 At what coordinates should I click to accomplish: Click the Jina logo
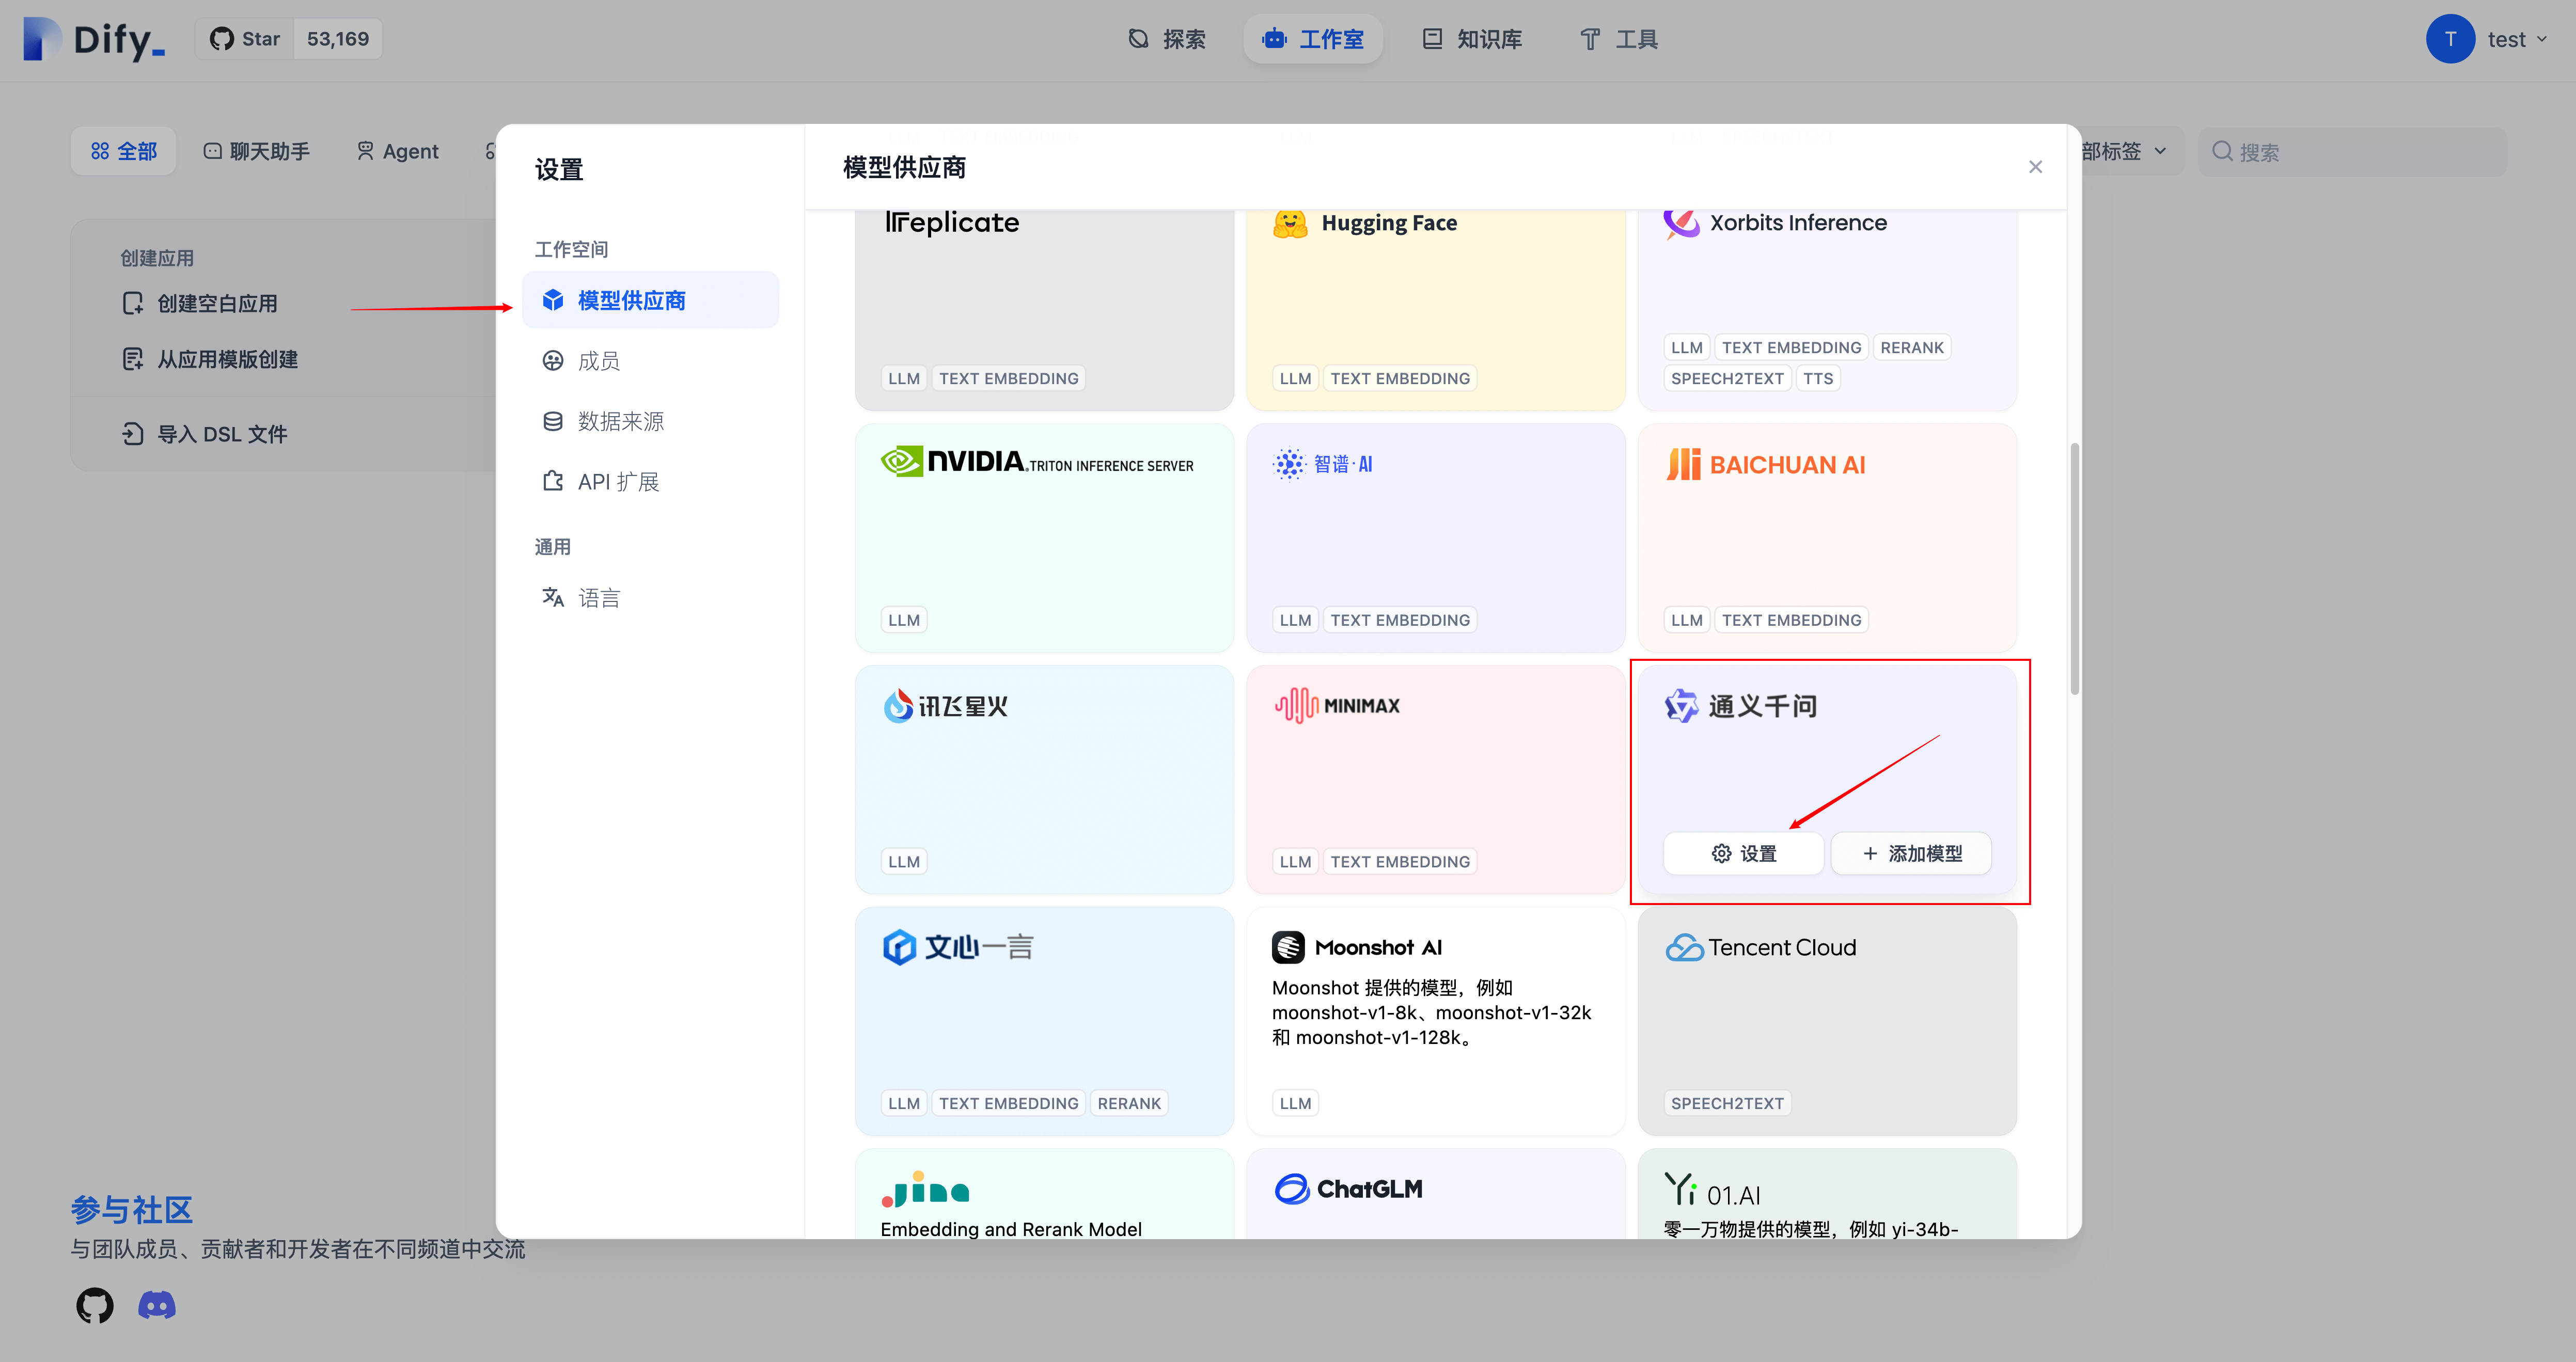click(x=925, y=1189)
